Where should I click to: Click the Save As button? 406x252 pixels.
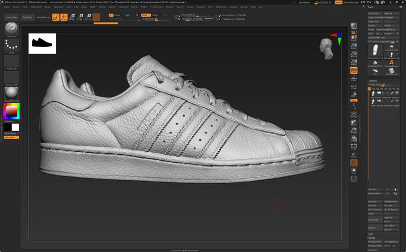391,14
